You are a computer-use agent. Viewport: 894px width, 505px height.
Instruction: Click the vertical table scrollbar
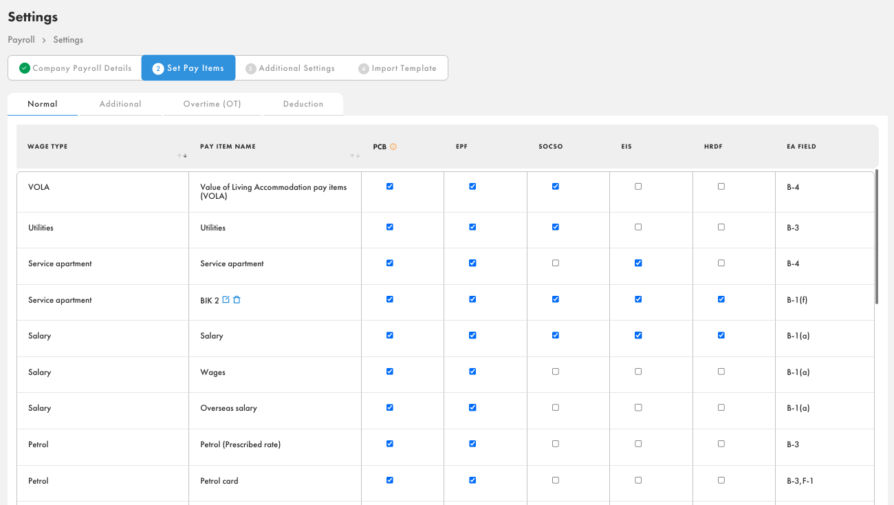[877, 237]
